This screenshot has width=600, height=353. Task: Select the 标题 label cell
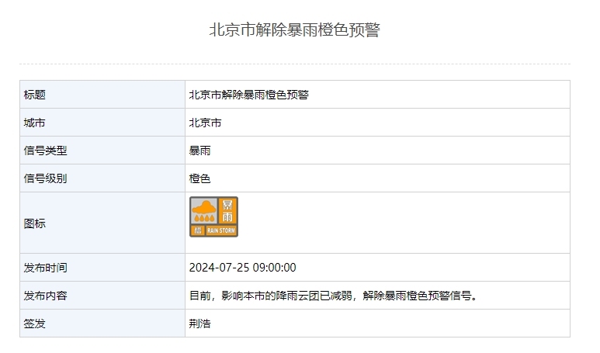point(102,95)
